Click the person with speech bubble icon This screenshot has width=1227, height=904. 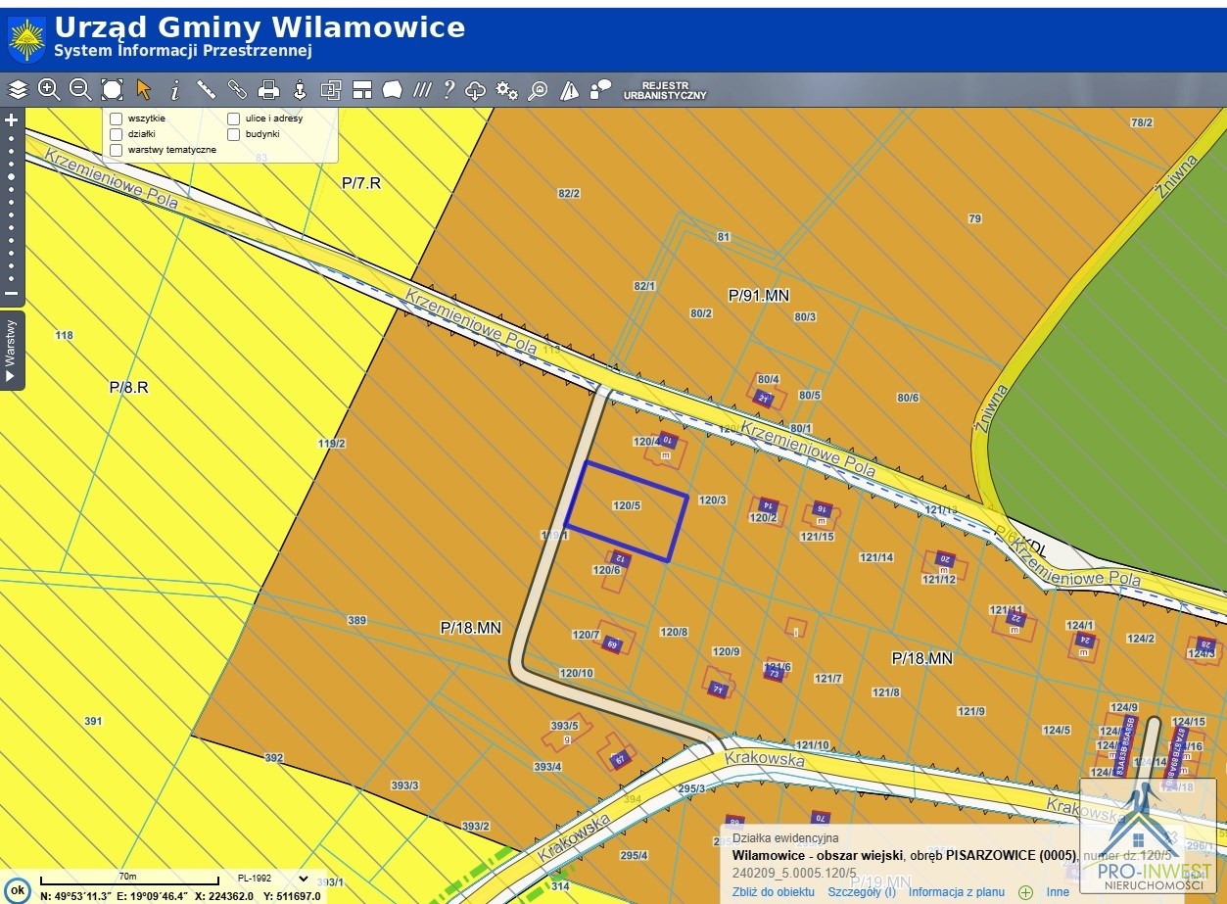601,90
